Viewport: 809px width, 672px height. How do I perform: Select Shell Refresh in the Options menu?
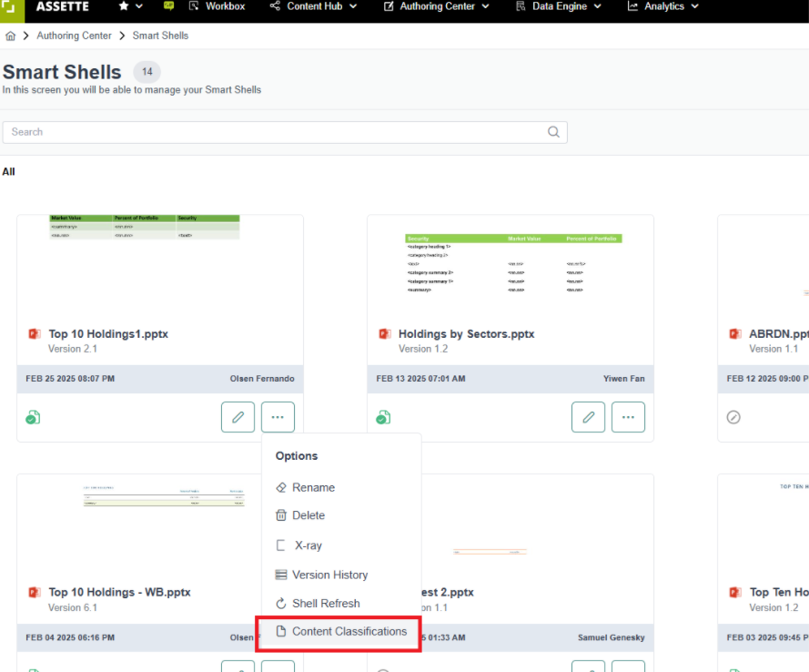pyautogui.click(x=318, y=604)
